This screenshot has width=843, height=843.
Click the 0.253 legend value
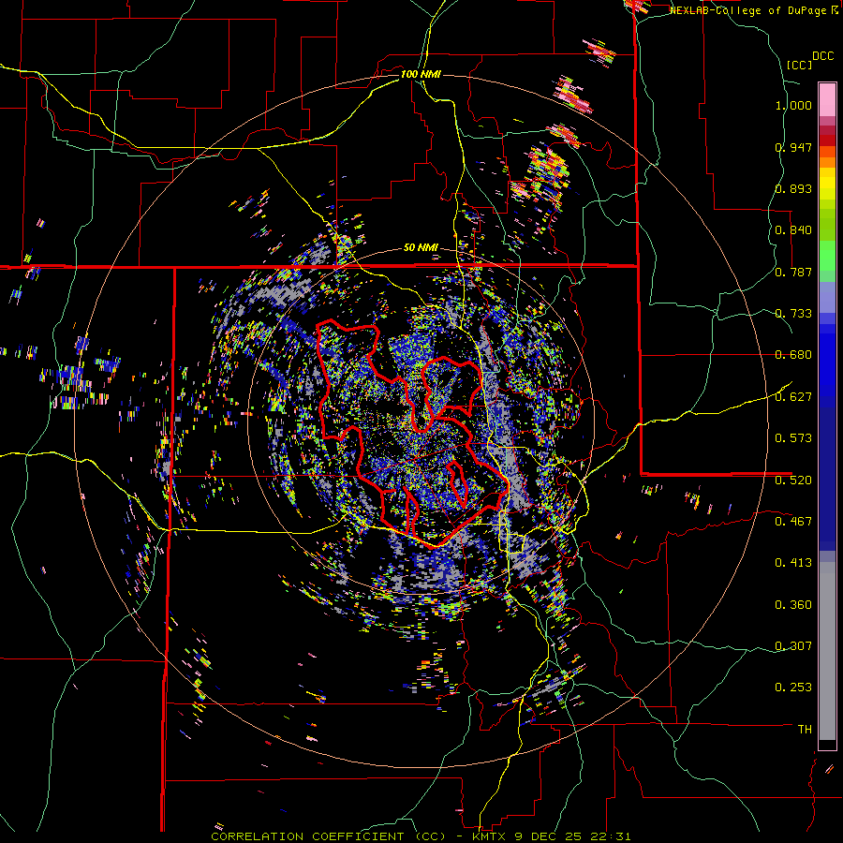(x=793, y=688)
